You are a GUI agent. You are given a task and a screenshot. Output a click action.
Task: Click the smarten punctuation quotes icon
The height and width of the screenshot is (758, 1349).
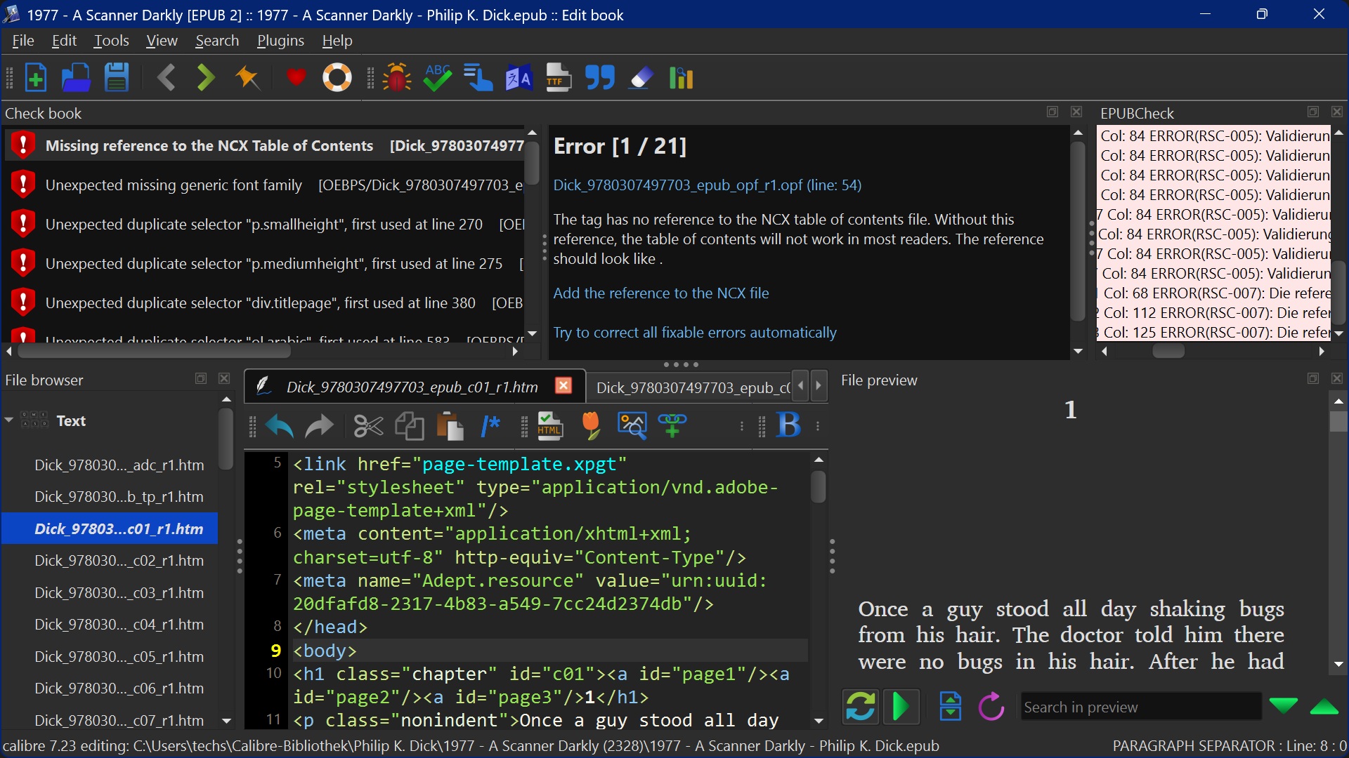tap(600, 78)
